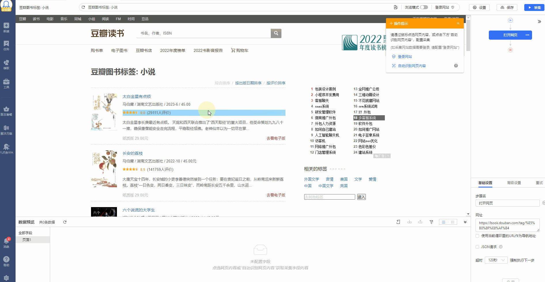
Task: Click the 保存 save button
Action: tap(507, 7)
